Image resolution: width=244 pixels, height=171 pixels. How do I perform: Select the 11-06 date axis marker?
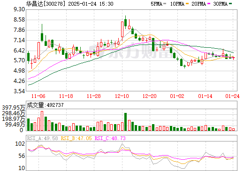pyautogui.click(x=38, y=96)
